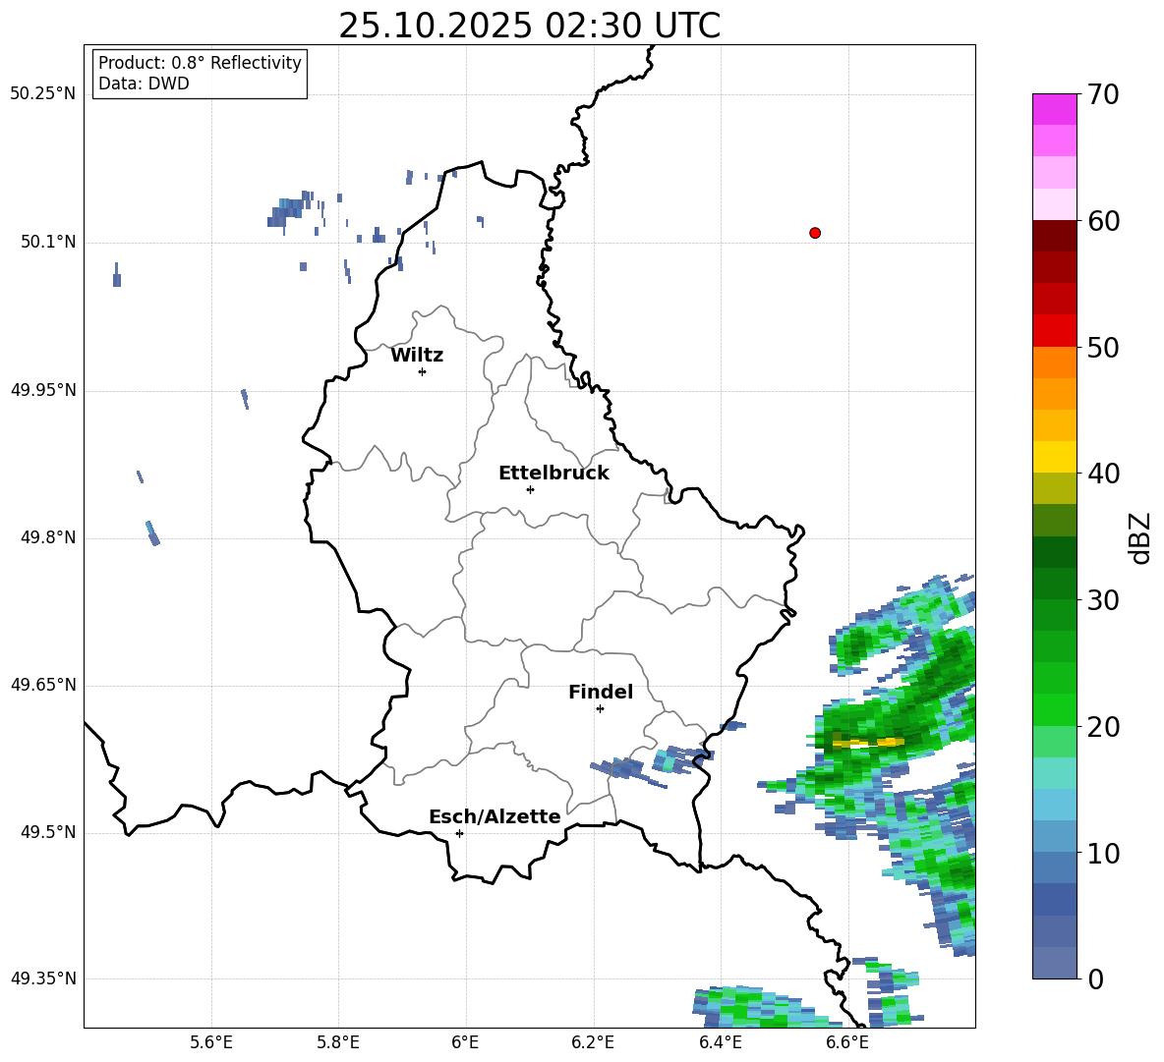The width and height of the screenshot is (1164, 1062).
Task: Click the 6°E longitude label
Action: coord(465,1042)
